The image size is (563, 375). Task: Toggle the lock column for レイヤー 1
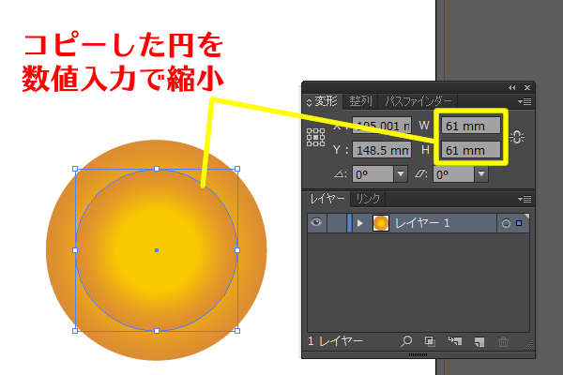tap(335, 223)
